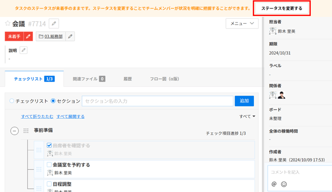Edit folder with pencil beside 03.総務部
Viewport: 332px width, 192px height.
click(x=70, y=36)
